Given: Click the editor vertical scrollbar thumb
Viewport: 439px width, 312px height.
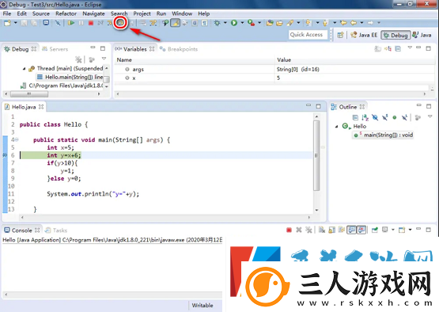Looking at the screenshot, I should click(x=316, y=155).
